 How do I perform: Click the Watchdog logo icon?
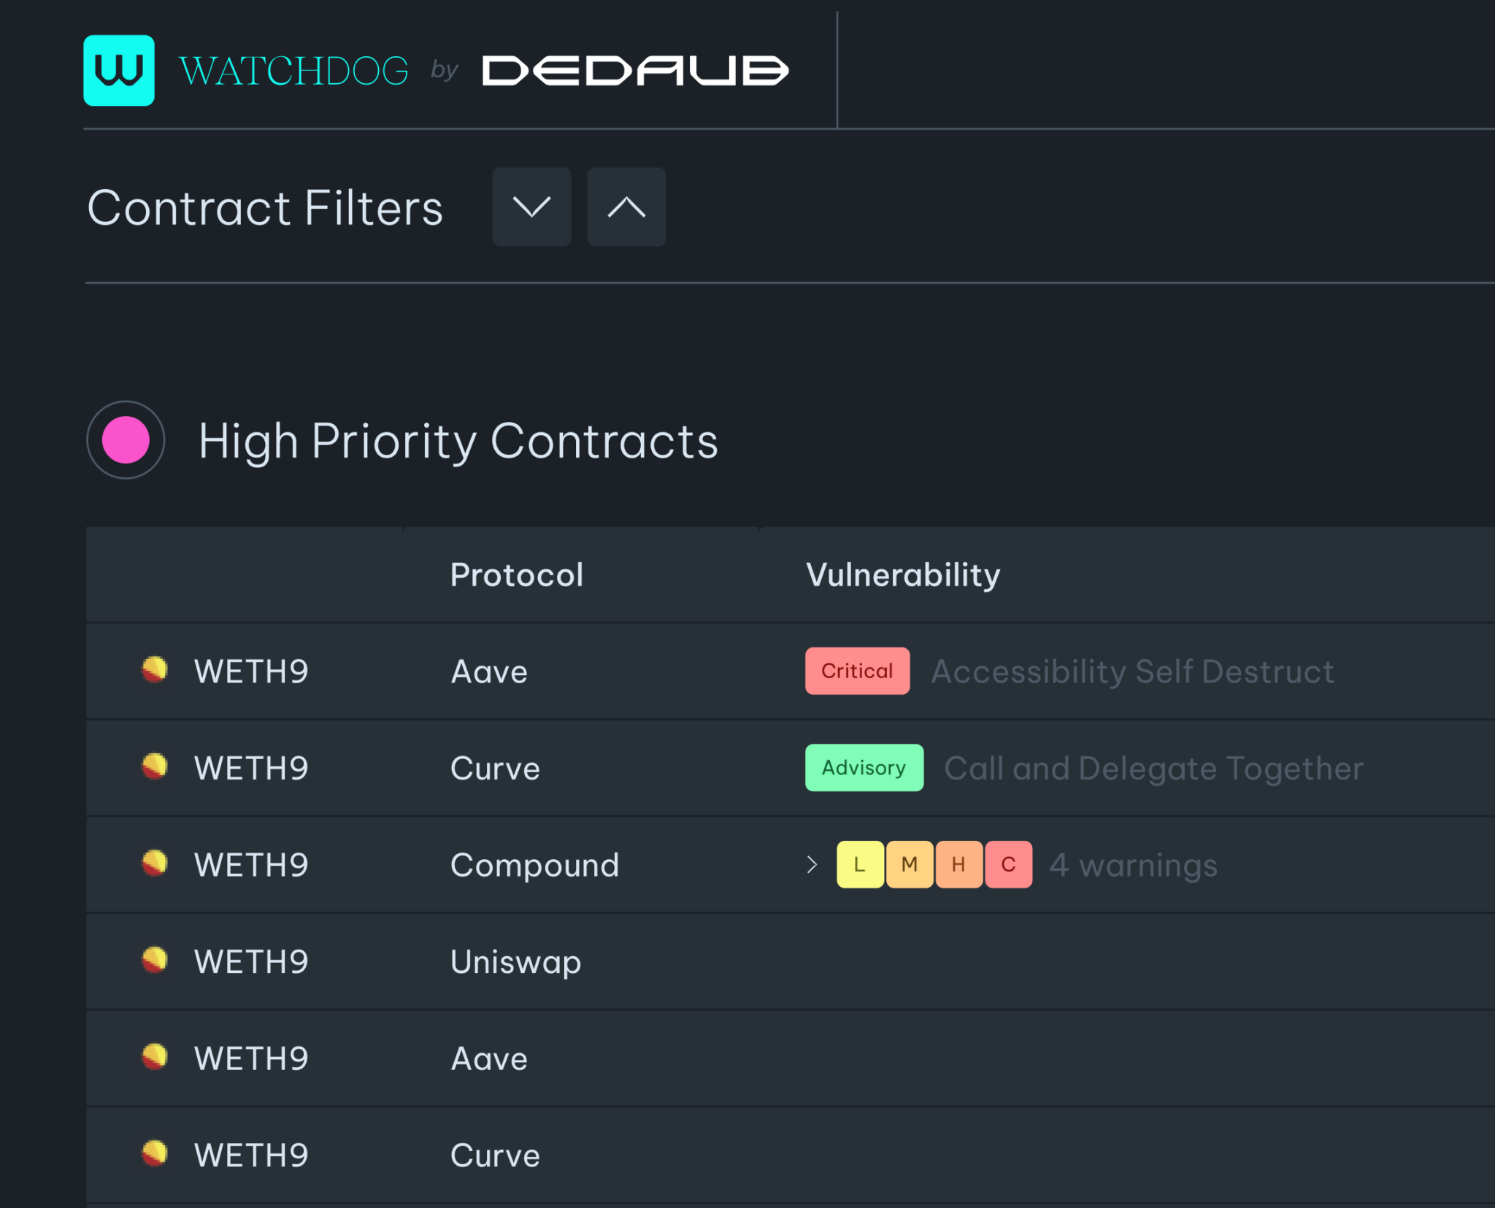pos(119,71)
